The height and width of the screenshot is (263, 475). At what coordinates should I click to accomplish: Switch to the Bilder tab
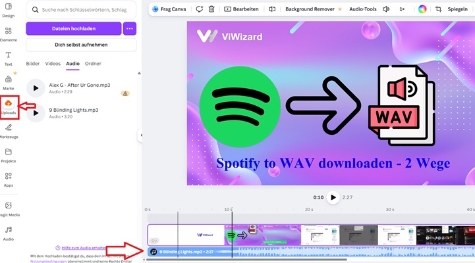pos(33,64)
